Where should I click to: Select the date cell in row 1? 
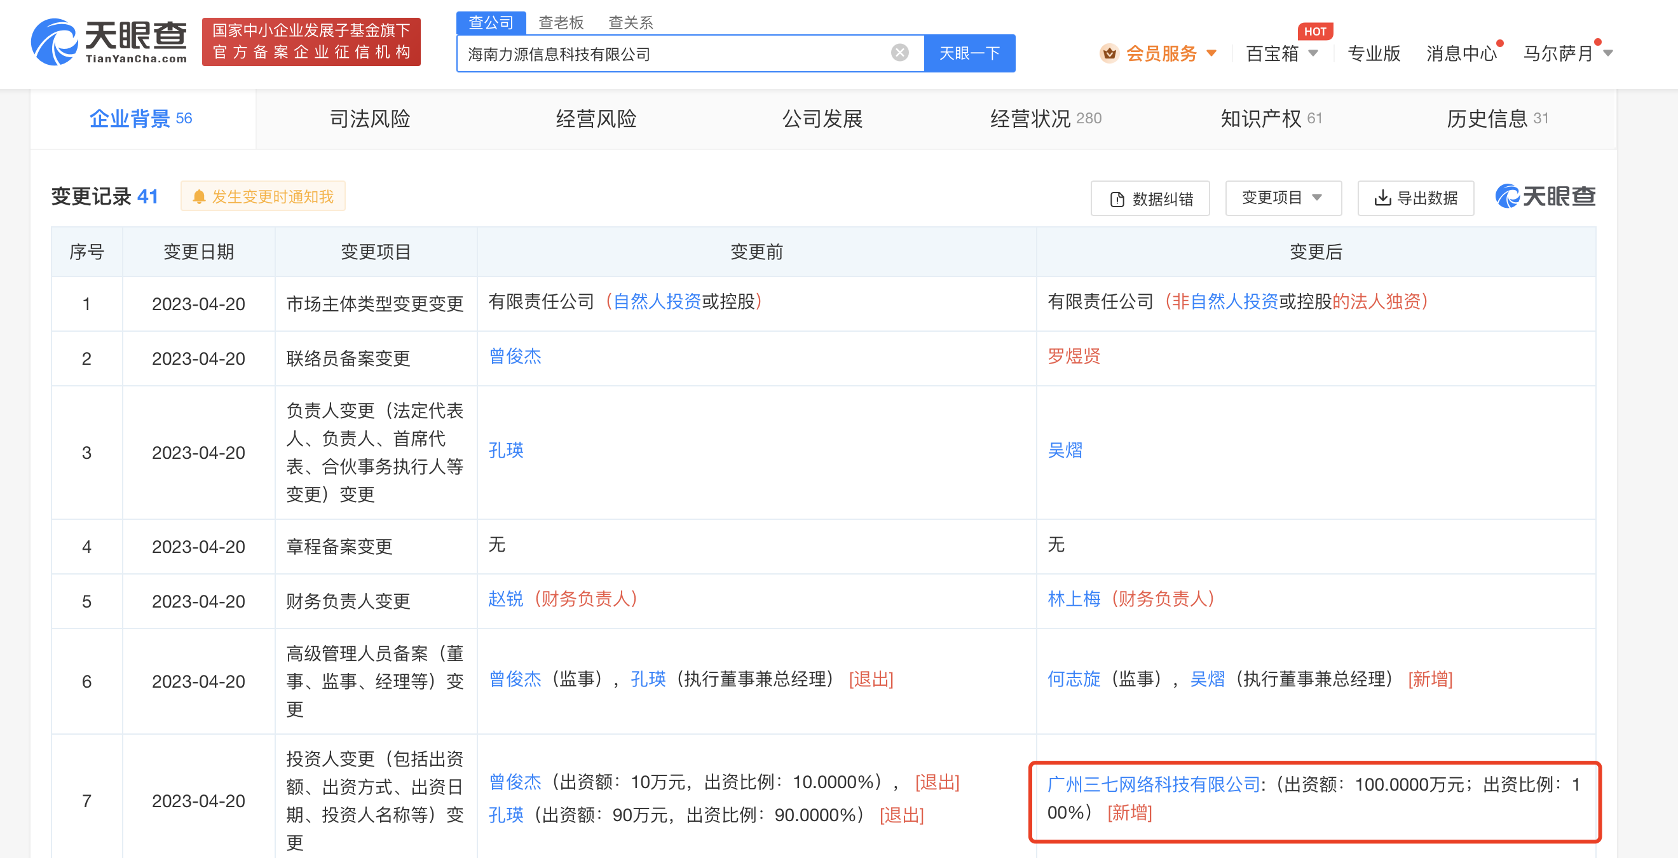point(198,304)
